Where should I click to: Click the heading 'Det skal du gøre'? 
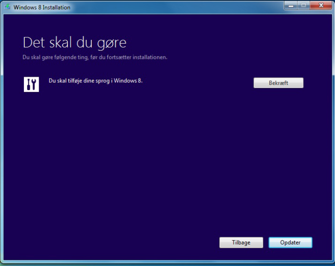click(75, 43)
